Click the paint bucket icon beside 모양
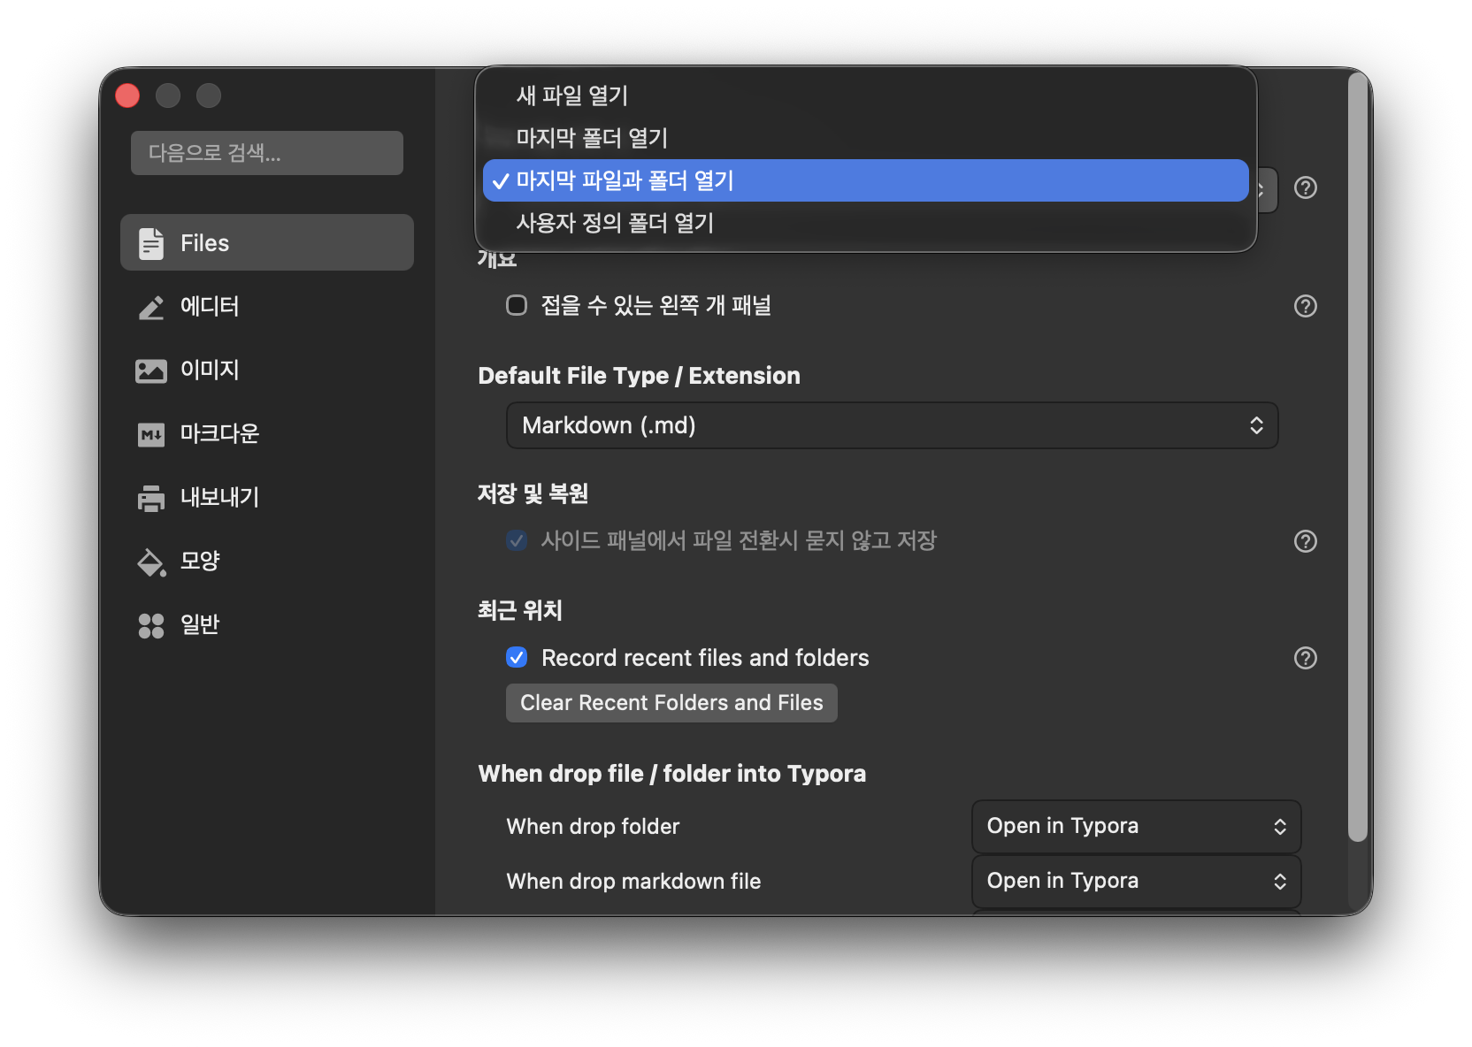This screenshot has width=1472, height=1047. pos(151,562)
